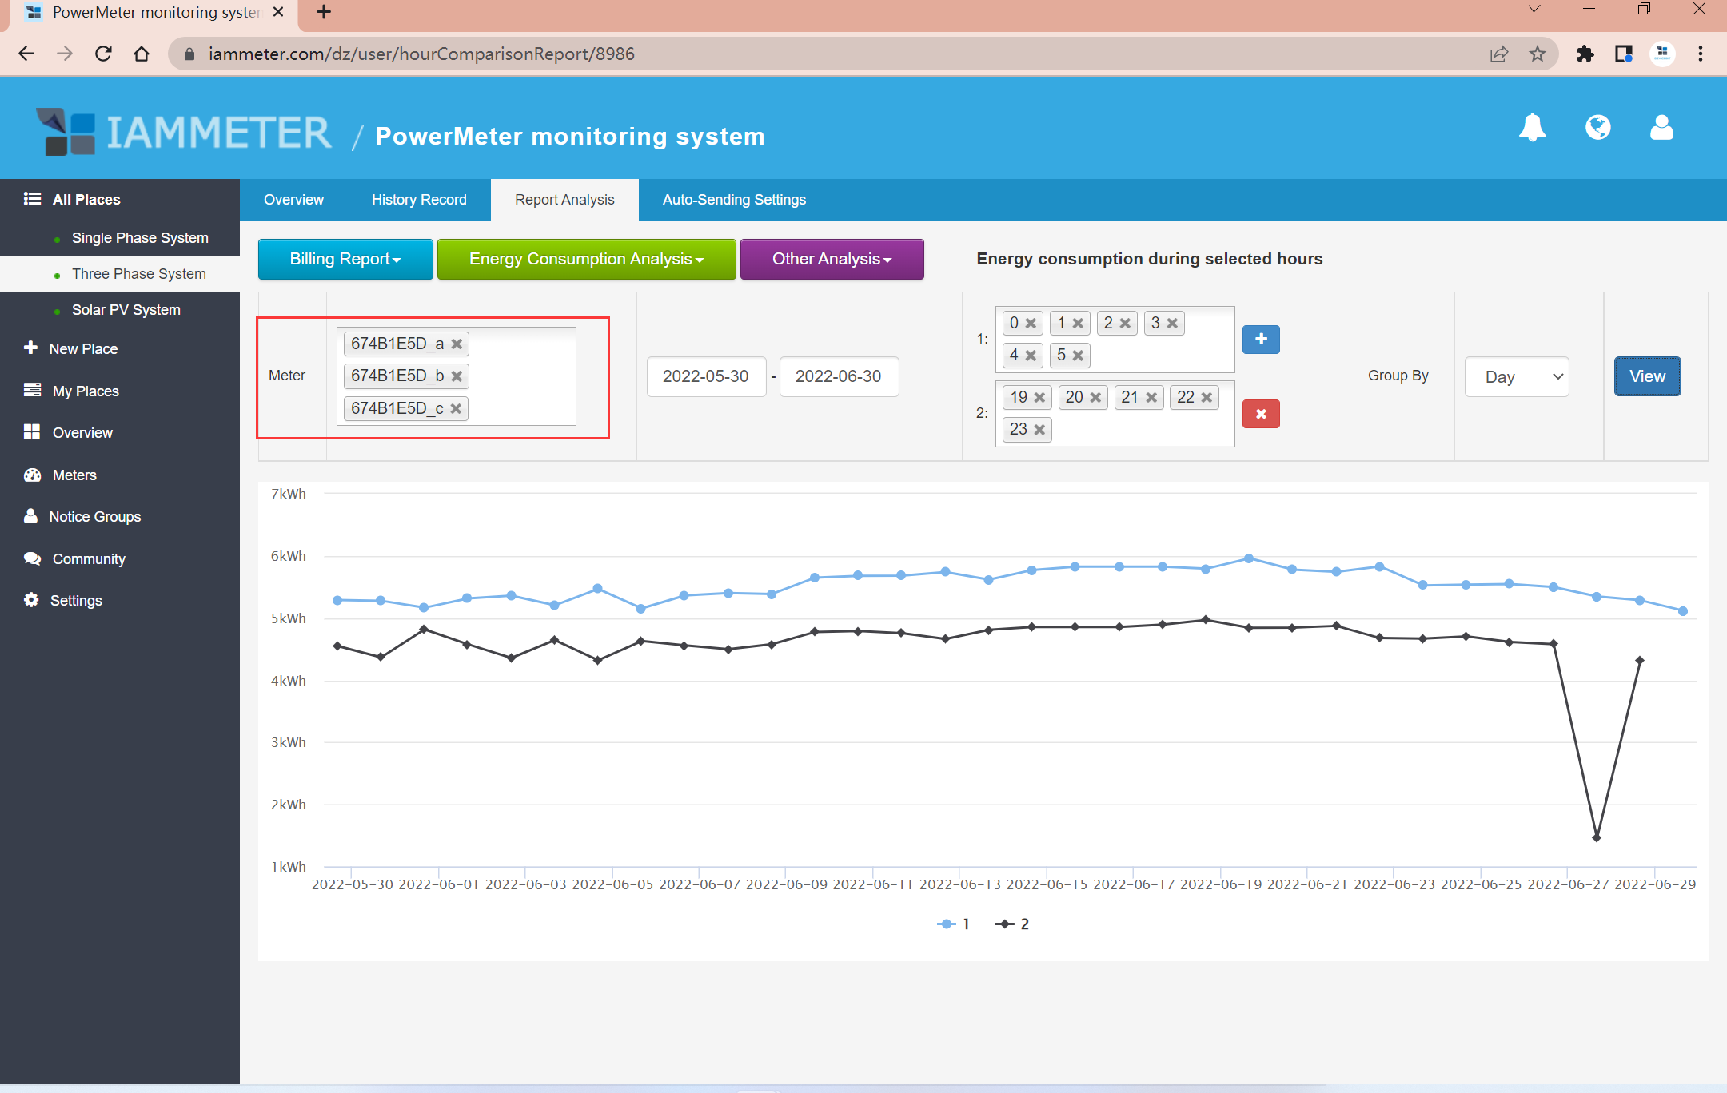Click the notification bell icon
1727x1093 pixels.
(x=1532, y=128)
